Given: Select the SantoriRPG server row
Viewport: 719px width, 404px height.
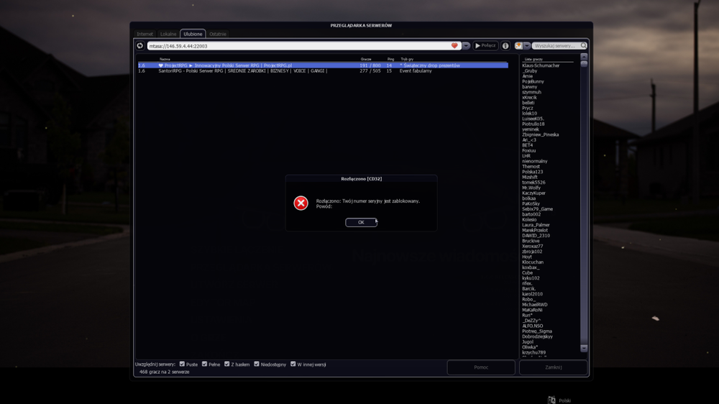Looking at the screenshot, I should click(x=323, y=71).
